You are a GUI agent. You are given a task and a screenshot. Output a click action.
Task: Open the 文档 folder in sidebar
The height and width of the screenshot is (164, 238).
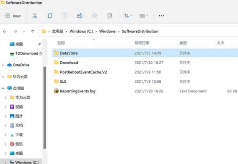(16, 125)
